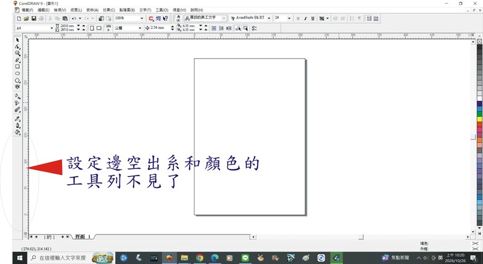Viewport: 483px width, 264px height.
Task: Toggle vertical text orientation
Action: [376, 19]
